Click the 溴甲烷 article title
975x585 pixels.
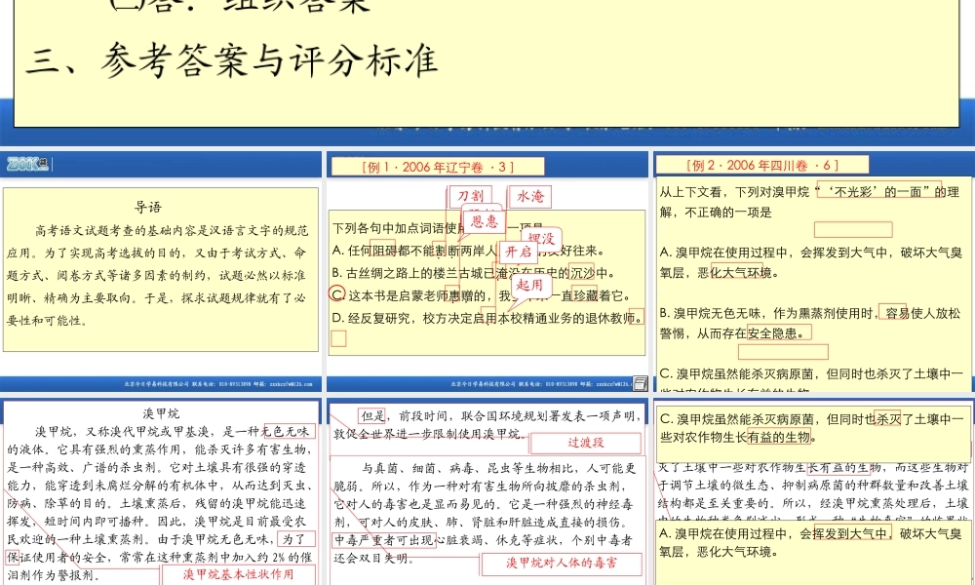click(x=161, y=413)
